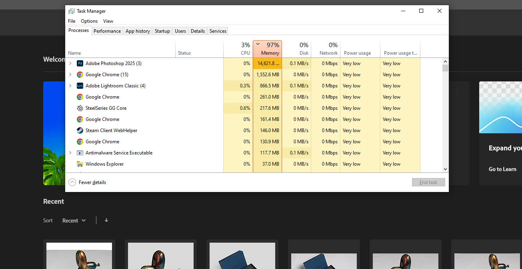Click the Adobe Photoshop 2025 process icon
The height and width of the screenshot is (269, 522).
[80, 63]
